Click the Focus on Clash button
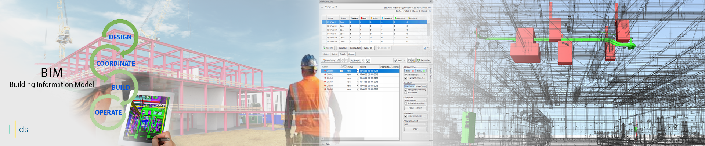 [x=415, y=108]
